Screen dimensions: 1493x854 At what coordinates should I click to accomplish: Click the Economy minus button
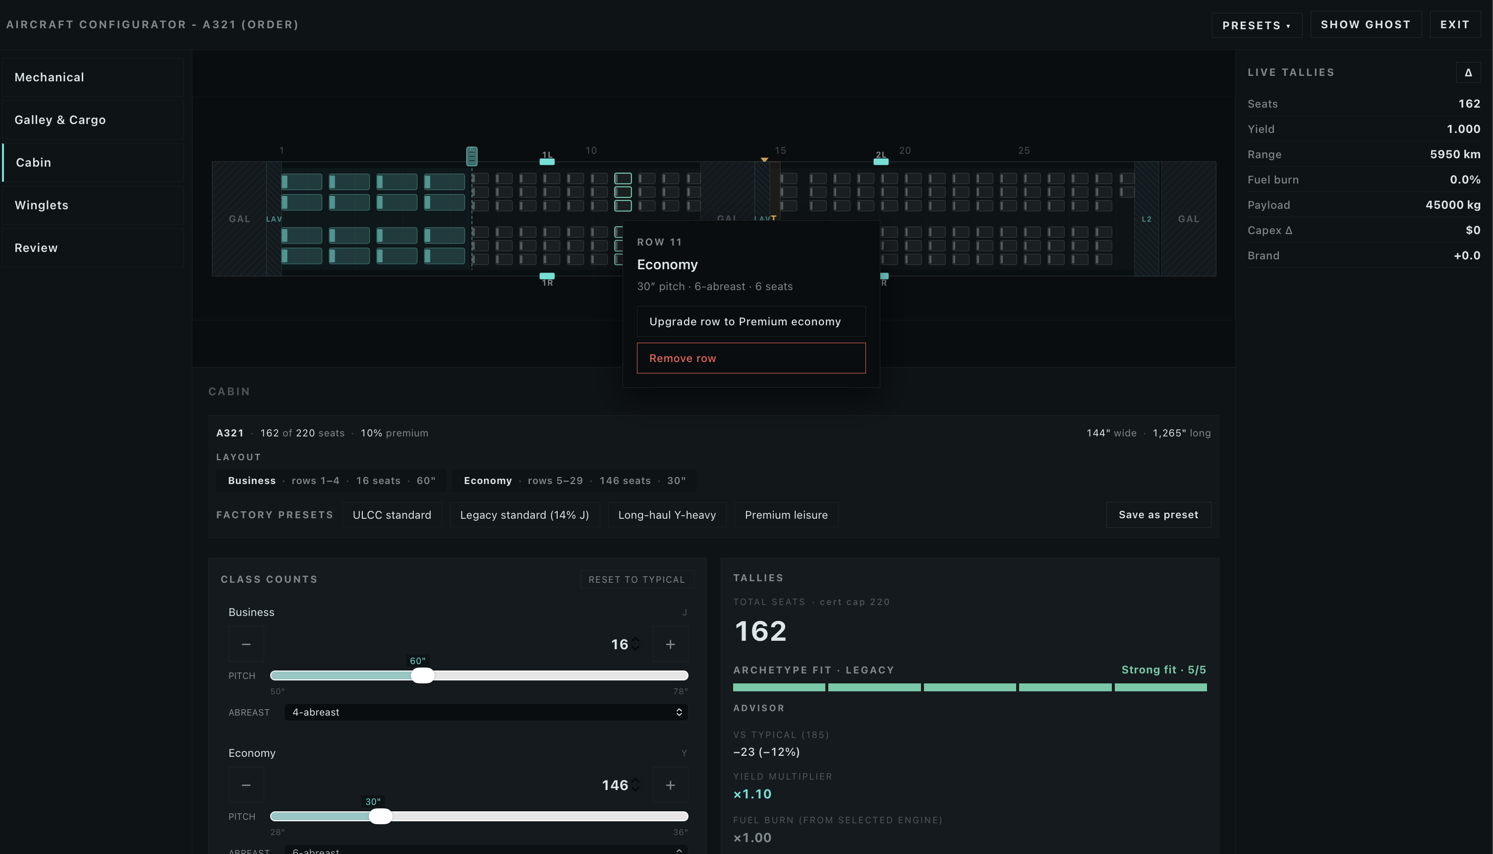[246, 785]
